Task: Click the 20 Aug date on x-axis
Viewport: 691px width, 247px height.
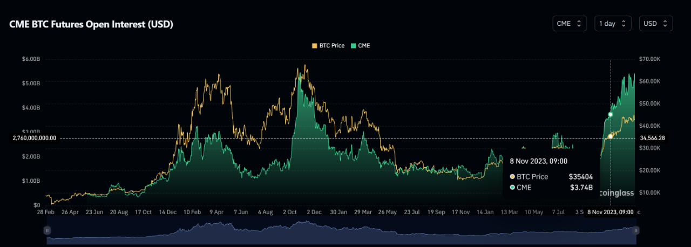Action: [119, 212]
